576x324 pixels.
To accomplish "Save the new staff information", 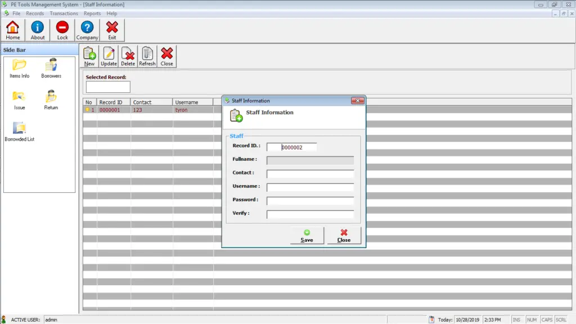I will pyautogui.click(x=307, y=236).
